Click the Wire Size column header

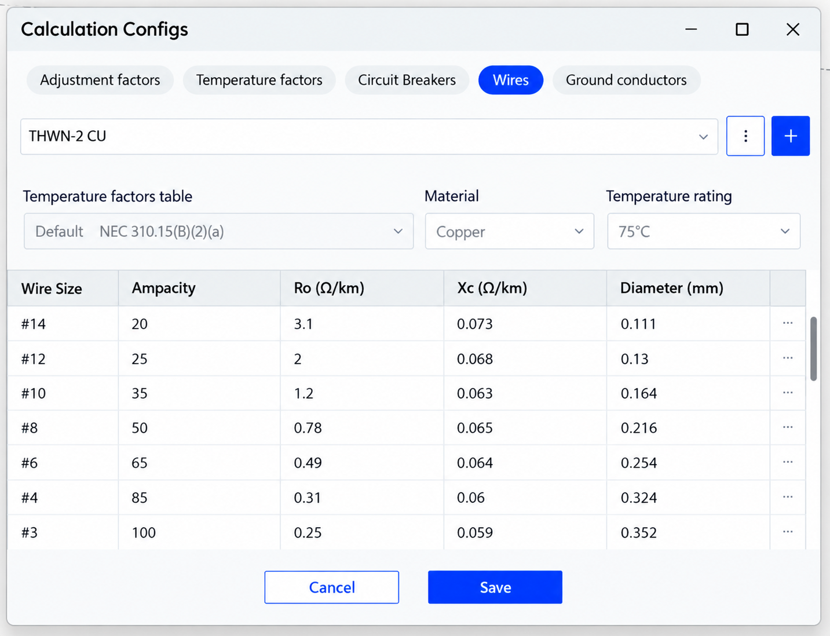pos(63,288)
